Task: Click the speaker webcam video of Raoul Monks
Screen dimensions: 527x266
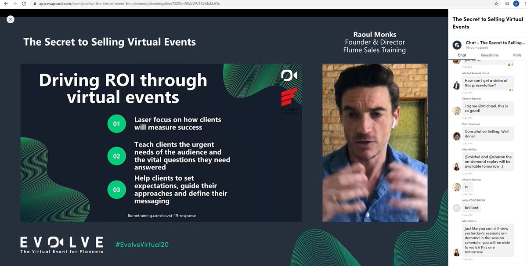Action: 375,143
